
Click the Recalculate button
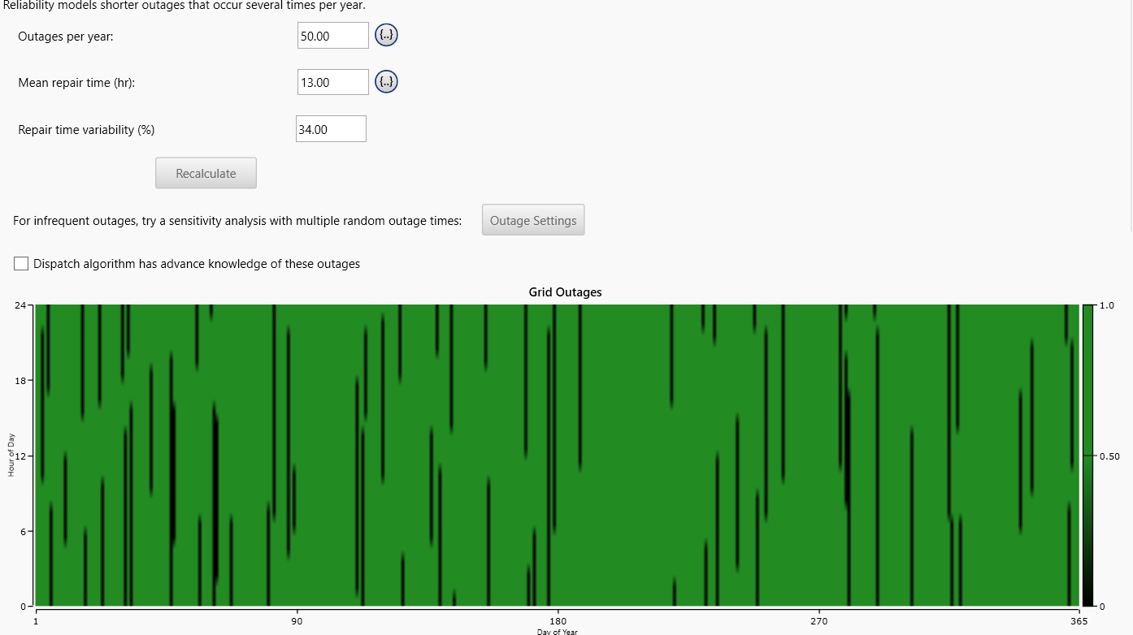[x=206, y=173]
